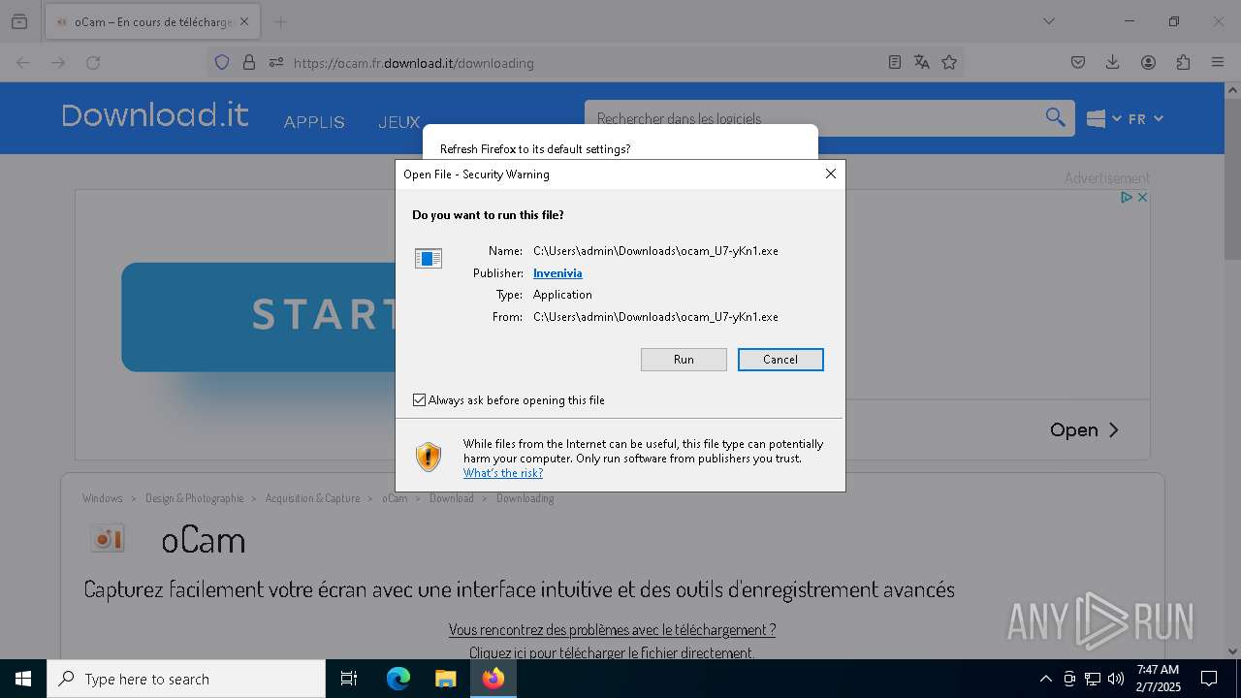Open the Windows Start menu
Image resolution: width=1241 pixels, height=698 pixels.
[x=23, y=679]
